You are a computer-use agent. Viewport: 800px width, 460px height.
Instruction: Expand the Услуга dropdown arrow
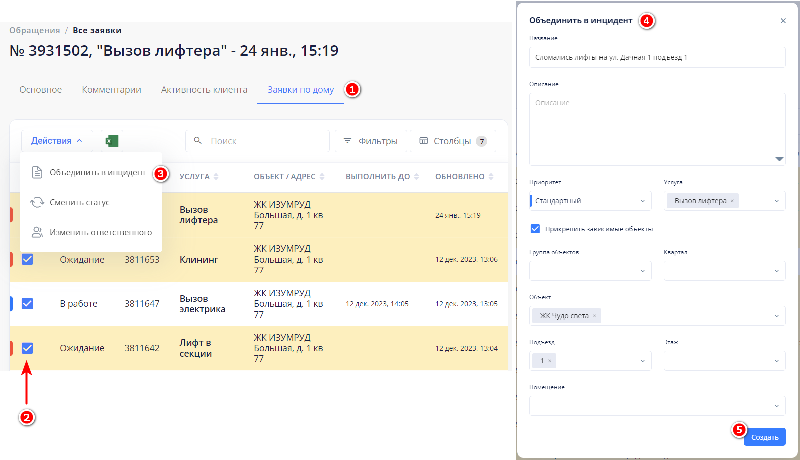point(777,201)
